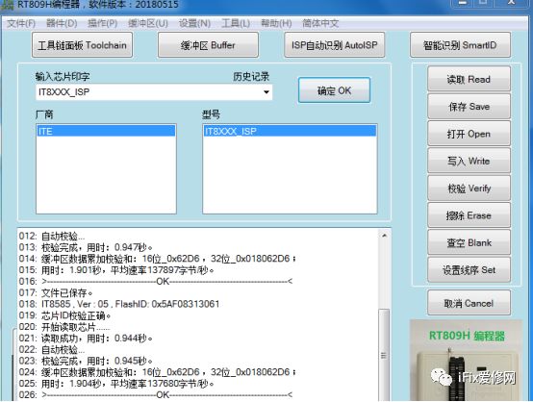Confirm with the 确定 OK button
The image size is (533, 402).
pos(334,90)
